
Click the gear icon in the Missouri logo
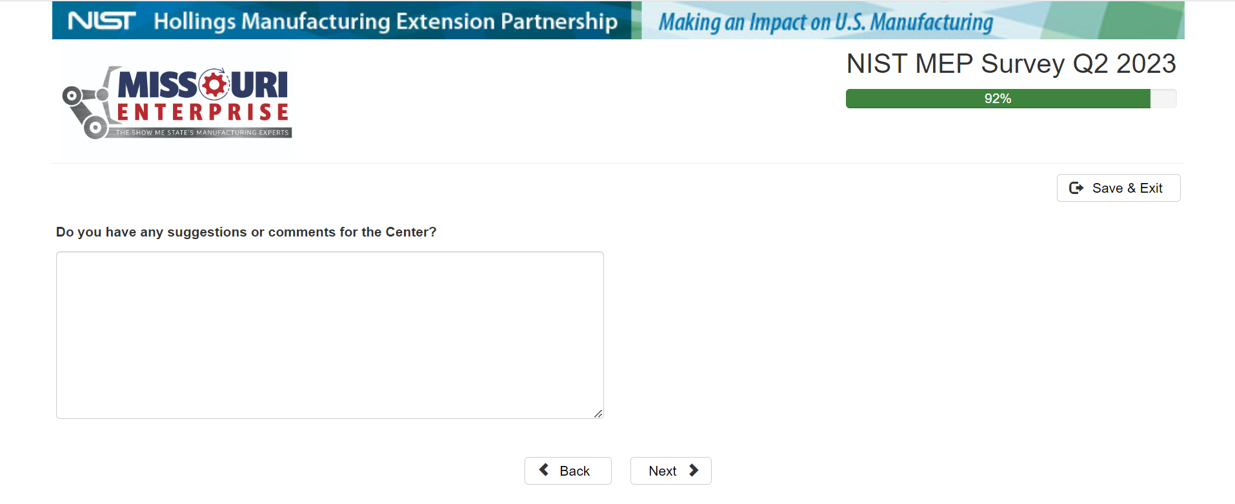[x=214, y=84]
